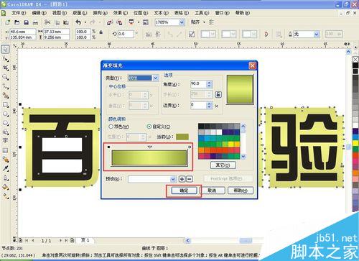Select the Table tool
359x261 pixels.
pos(5,150)
